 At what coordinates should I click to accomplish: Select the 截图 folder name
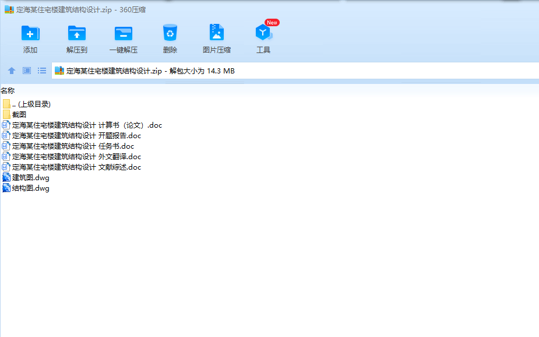19,114
